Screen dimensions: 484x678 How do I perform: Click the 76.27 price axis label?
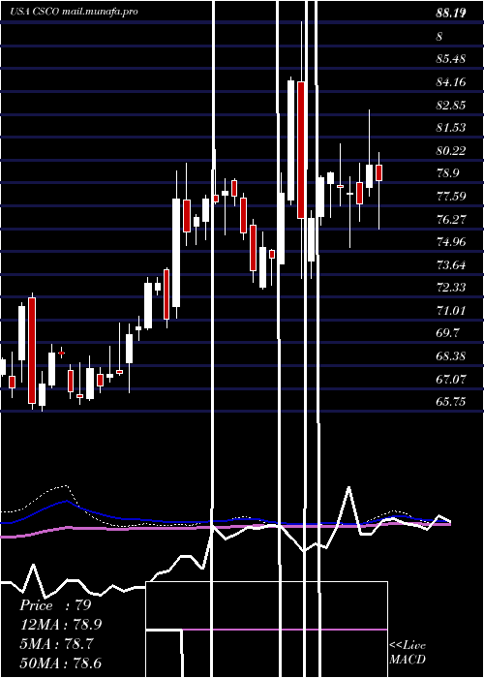pos(451,219)
